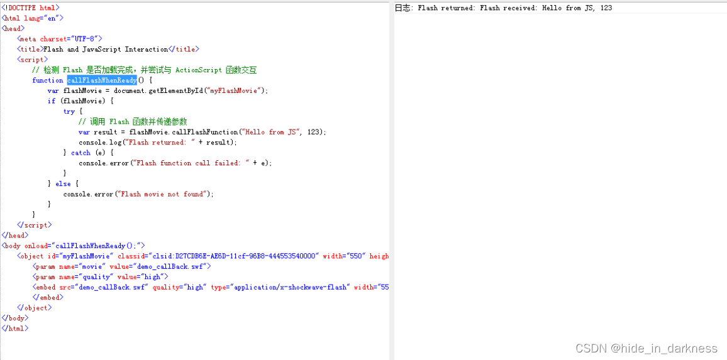The height and width of the screenshot is (360, 727).
Task: Click the highlighted callFlashWhenReady function name
Action: (102, 80)
